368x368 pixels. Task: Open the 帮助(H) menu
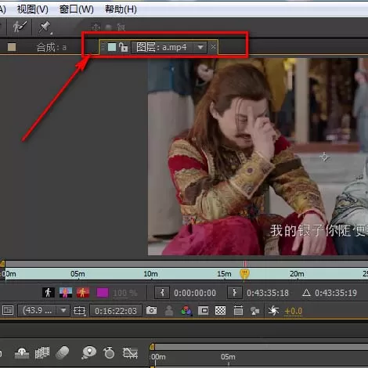121,9
